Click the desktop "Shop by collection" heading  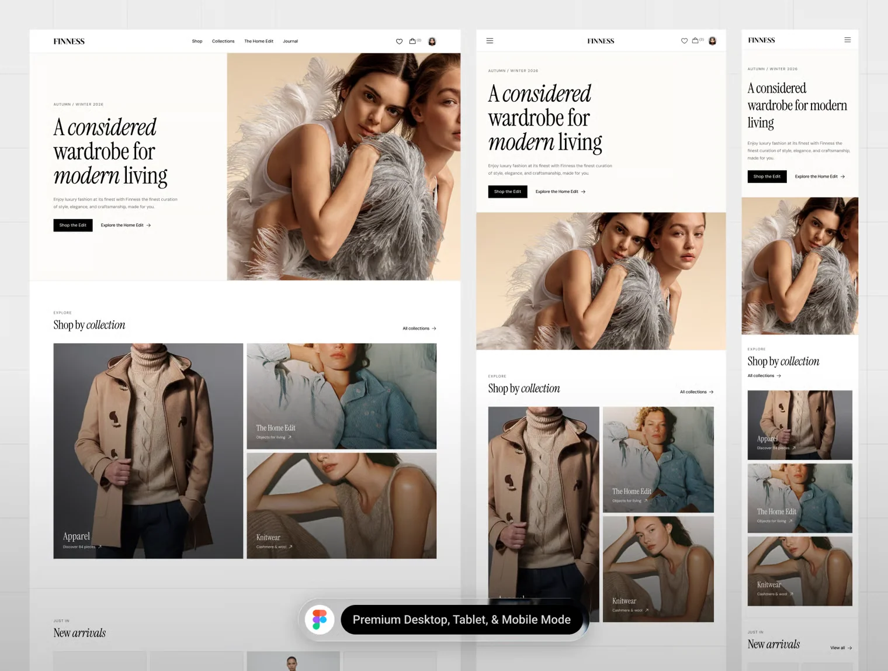pyautogui.click(x=89, y=325)
